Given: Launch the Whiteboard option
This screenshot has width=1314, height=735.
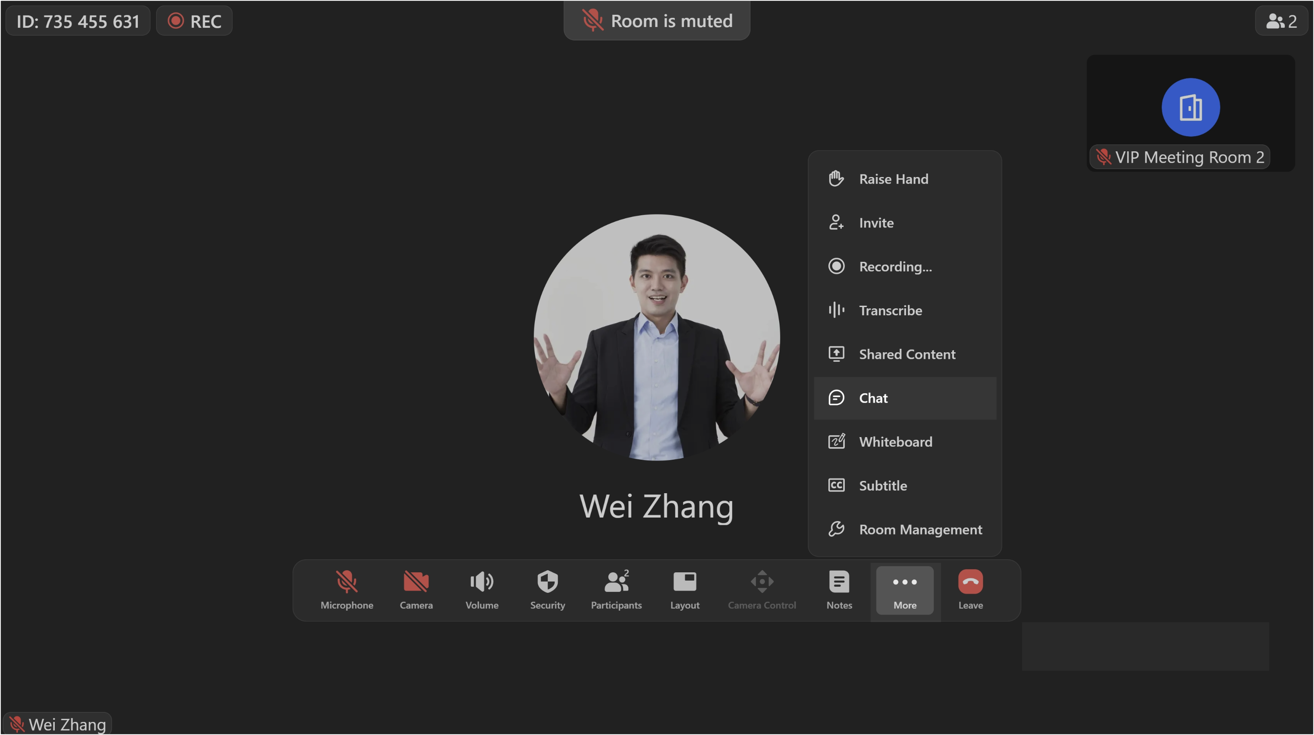Looking at the screenshot, I should [x=905, y=442].
